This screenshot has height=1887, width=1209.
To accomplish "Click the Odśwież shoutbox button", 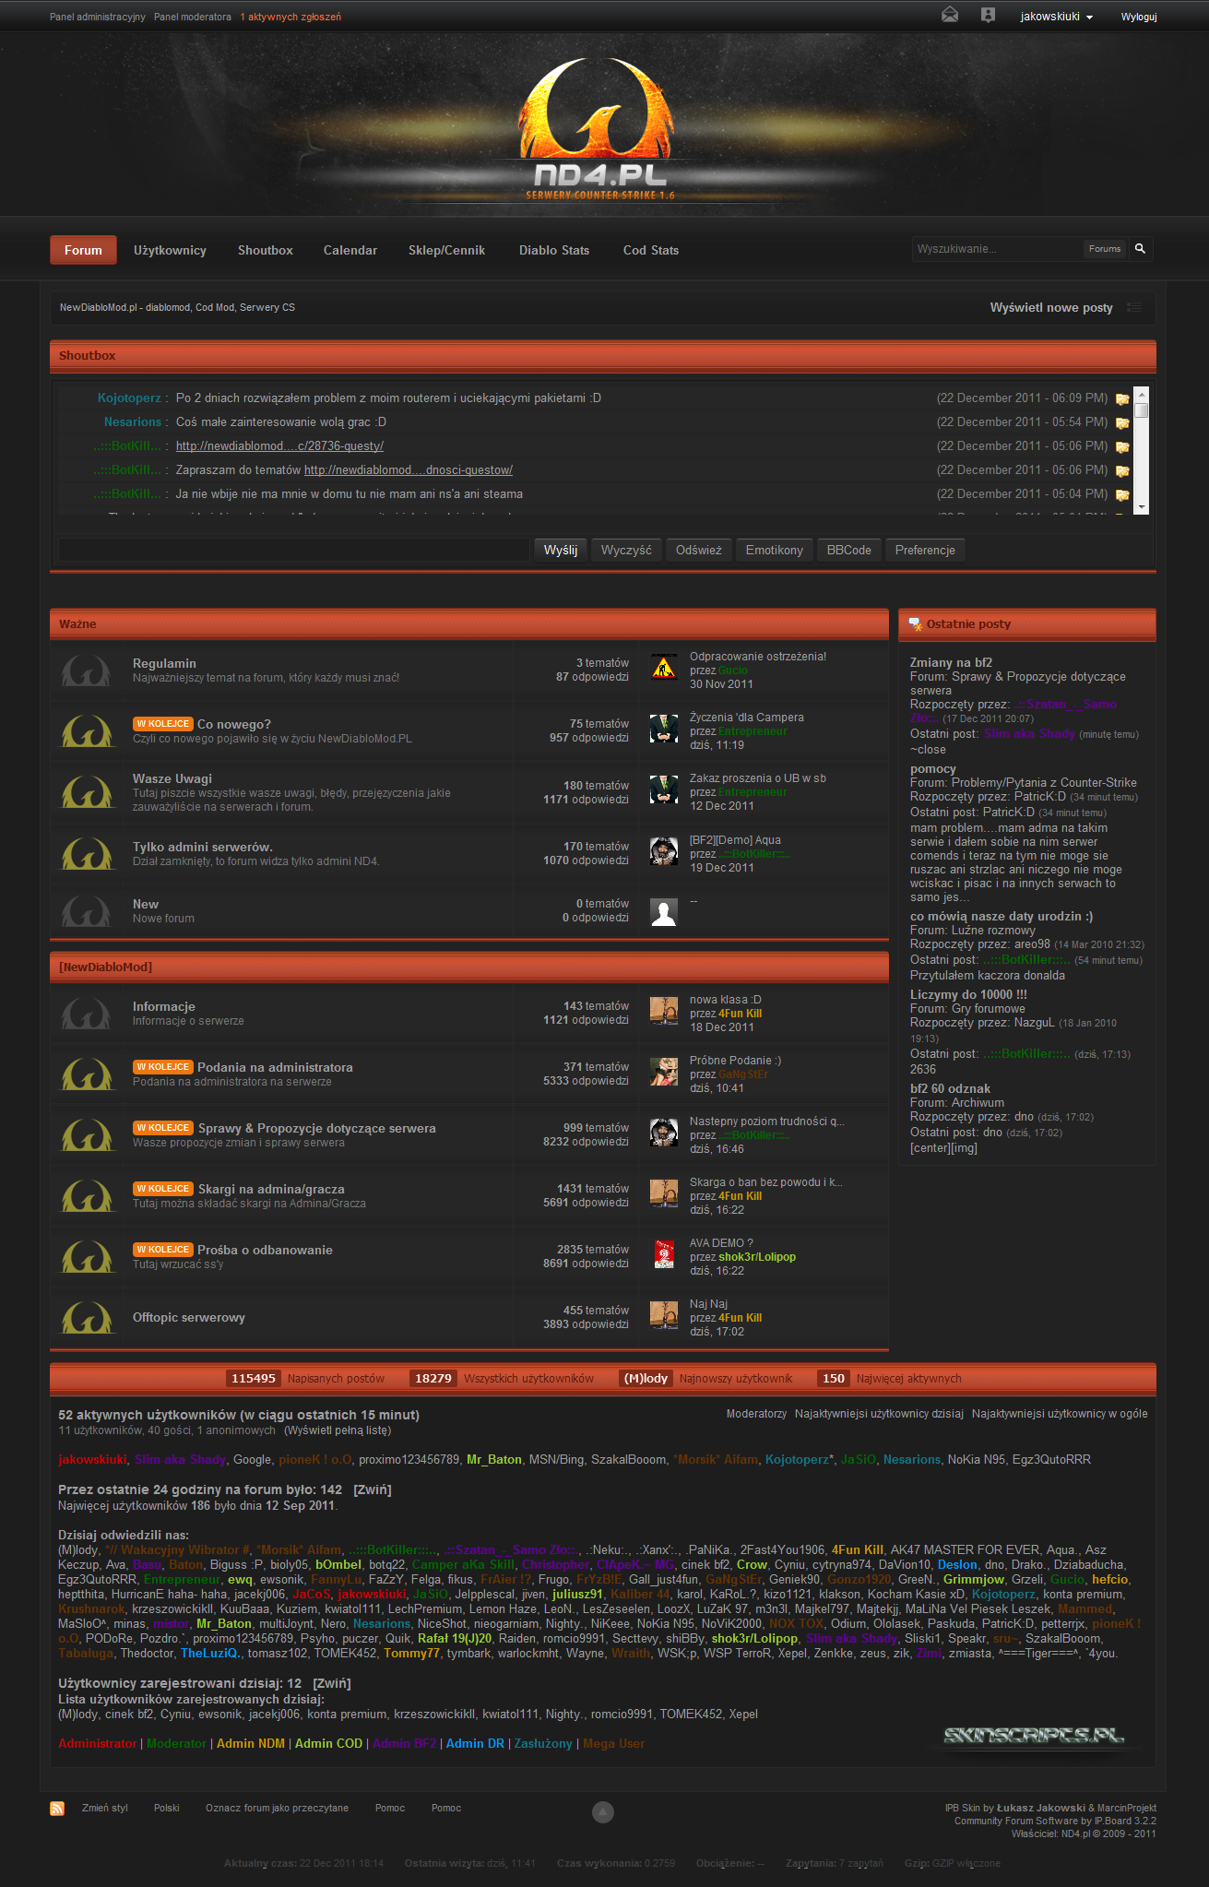I will [698, 550].
